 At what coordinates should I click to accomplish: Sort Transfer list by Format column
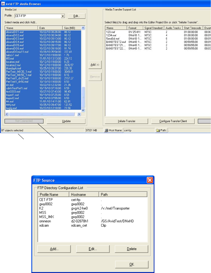pyautogui.click(x=135, y=28)
